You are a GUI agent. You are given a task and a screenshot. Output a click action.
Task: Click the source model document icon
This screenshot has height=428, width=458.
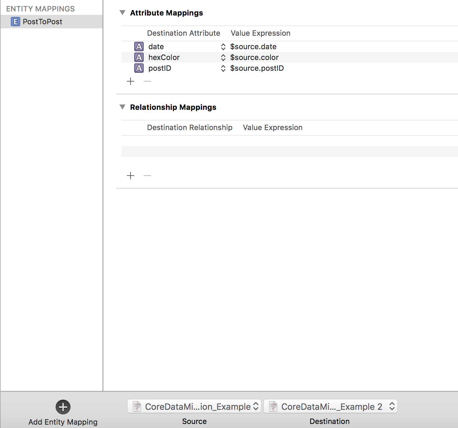point(136,406)
